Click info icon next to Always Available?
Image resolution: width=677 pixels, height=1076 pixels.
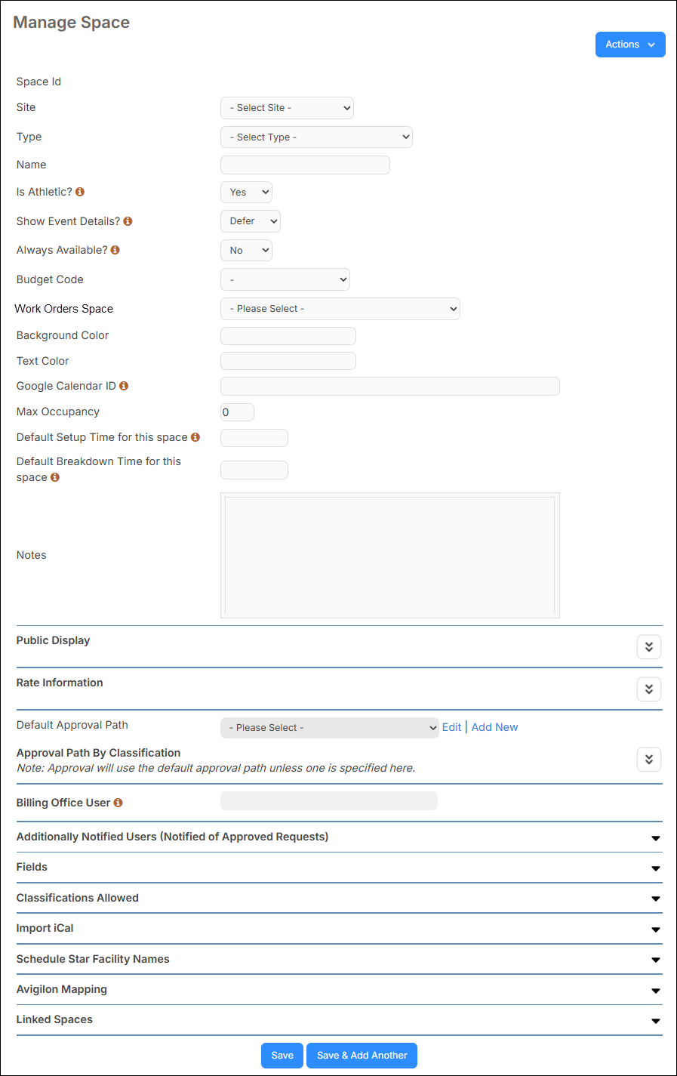click(x=115, y=250)
